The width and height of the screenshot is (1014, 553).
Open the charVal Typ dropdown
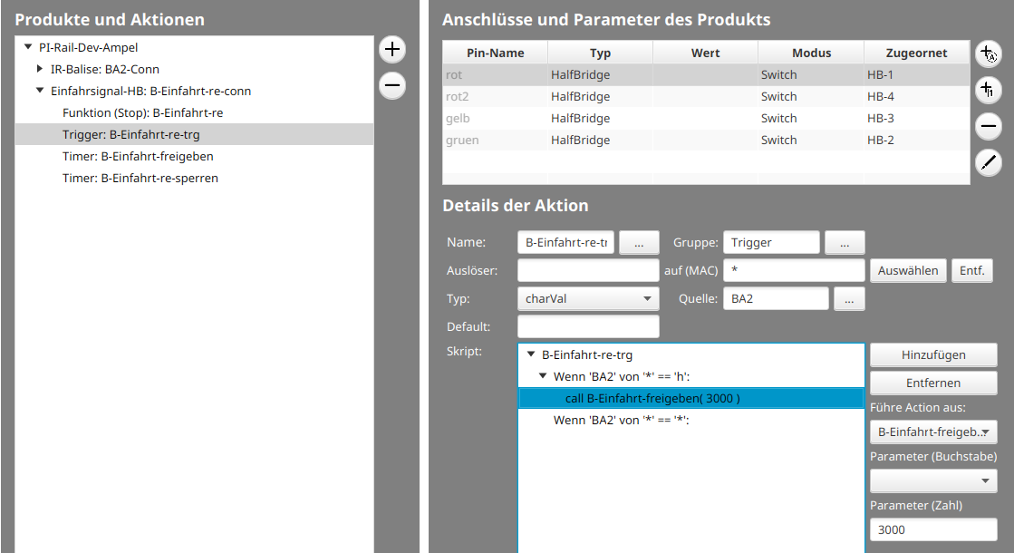pyautogui.click(x=587, y=298)
